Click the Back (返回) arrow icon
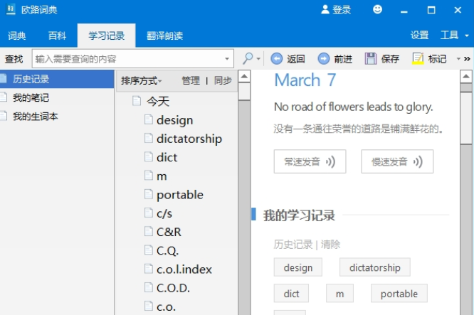474x315 pixels. [x=276, y=59]
